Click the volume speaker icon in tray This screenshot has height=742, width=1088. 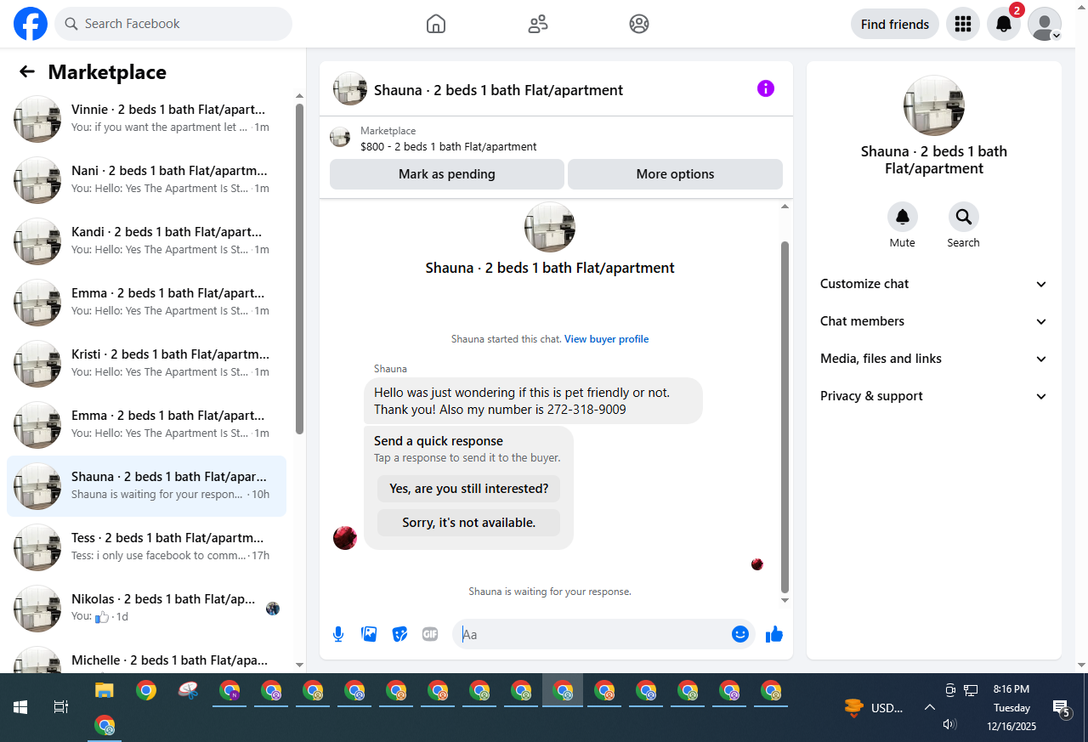(949, 724)
